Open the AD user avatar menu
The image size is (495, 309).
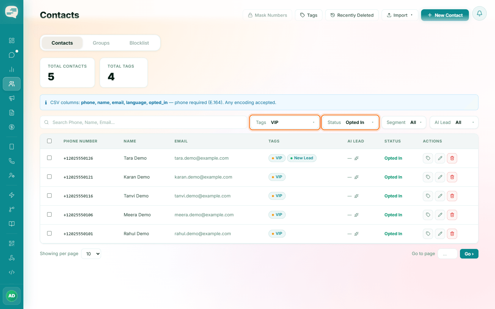pos(12,296)
